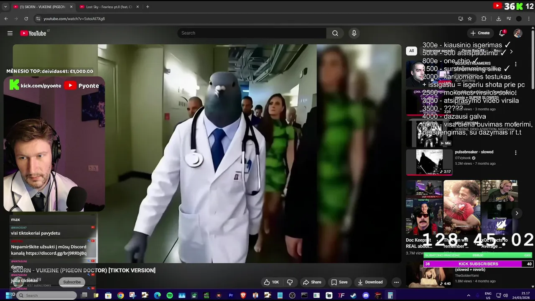Open options for the BOSIUSTREAMERIS live video
Image resolution: width=535 pixels, height=301 pixels.
coord(515,64)
